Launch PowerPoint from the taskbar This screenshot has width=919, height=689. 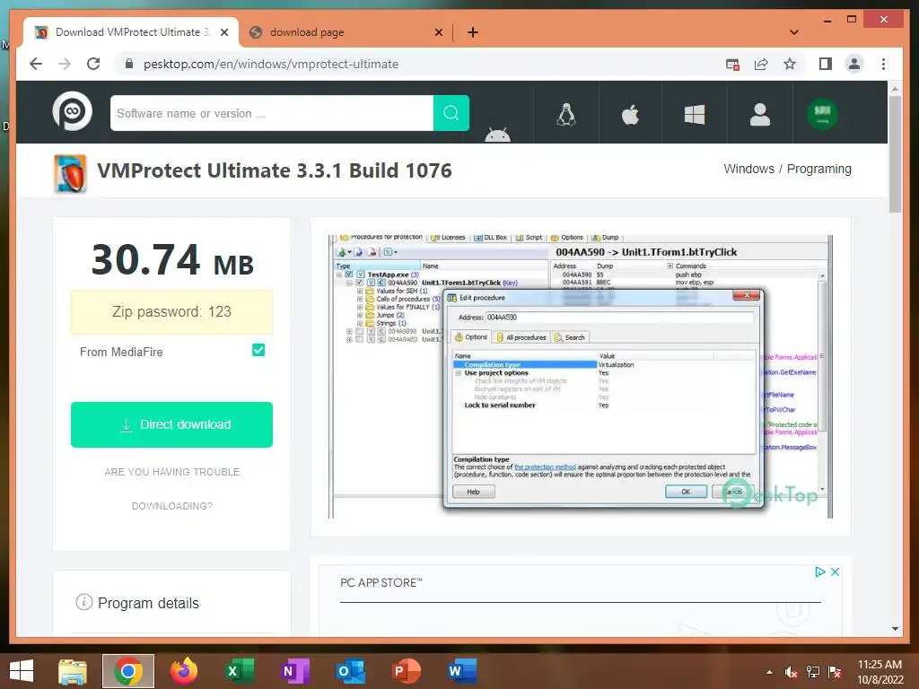(406, 671)
